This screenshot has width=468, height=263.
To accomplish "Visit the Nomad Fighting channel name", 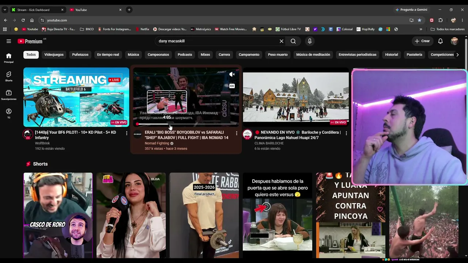I will 157,143.
